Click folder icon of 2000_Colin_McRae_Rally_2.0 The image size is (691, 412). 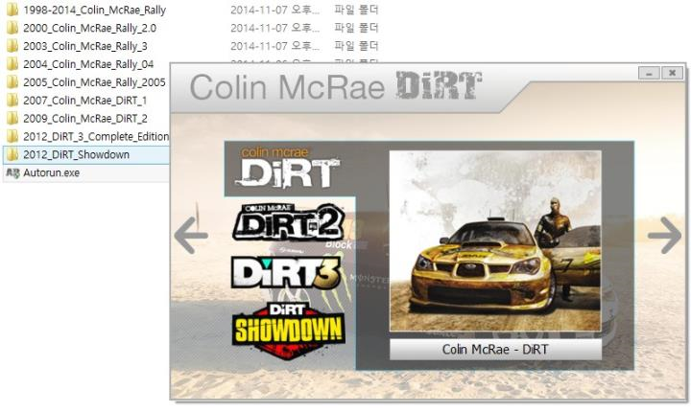(x=12, y=28)
